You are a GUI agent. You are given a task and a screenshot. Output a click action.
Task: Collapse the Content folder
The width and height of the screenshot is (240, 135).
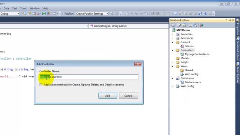(172, 42)
